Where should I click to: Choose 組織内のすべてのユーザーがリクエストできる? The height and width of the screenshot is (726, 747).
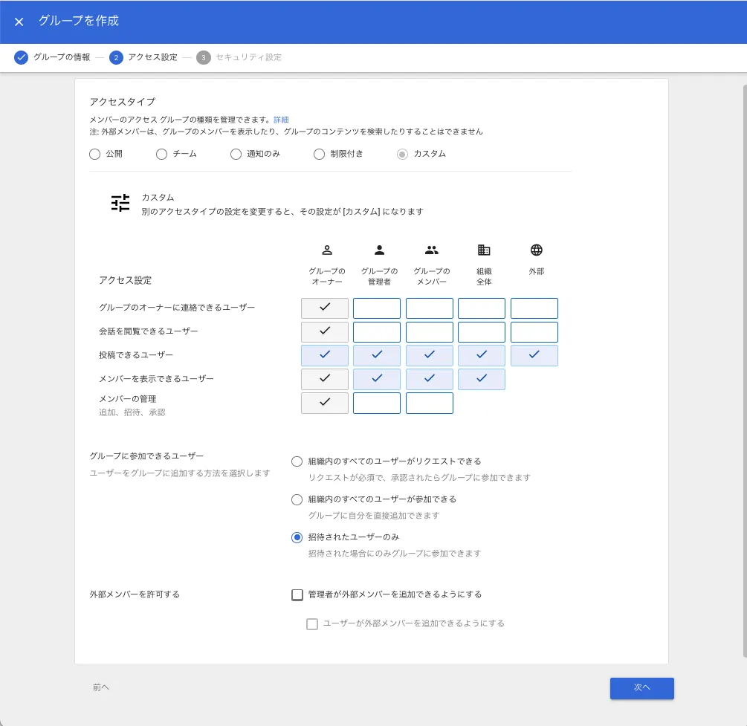pos(297,461)
